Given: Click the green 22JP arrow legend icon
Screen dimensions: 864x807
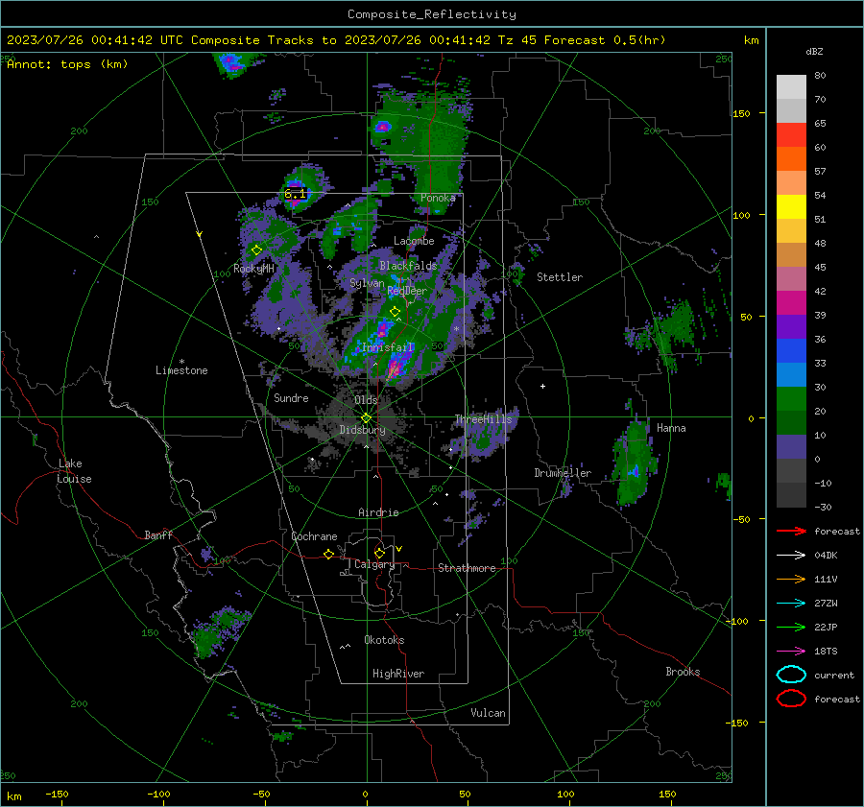Looking at the screenshot, I should point(791,627).
